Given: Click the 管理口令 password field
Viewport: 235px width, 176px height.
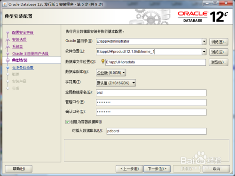Looking at the screenshot, I should 151,102.
